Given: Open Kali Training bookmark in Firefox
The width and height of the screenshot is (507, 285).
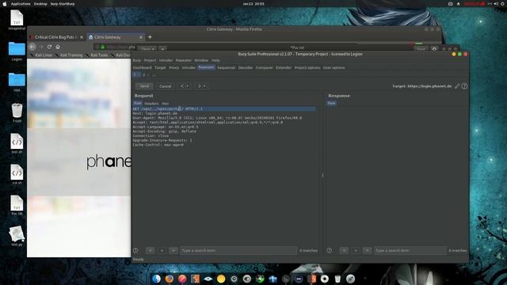Looking at the screenshot, I should tap(69, 55).
